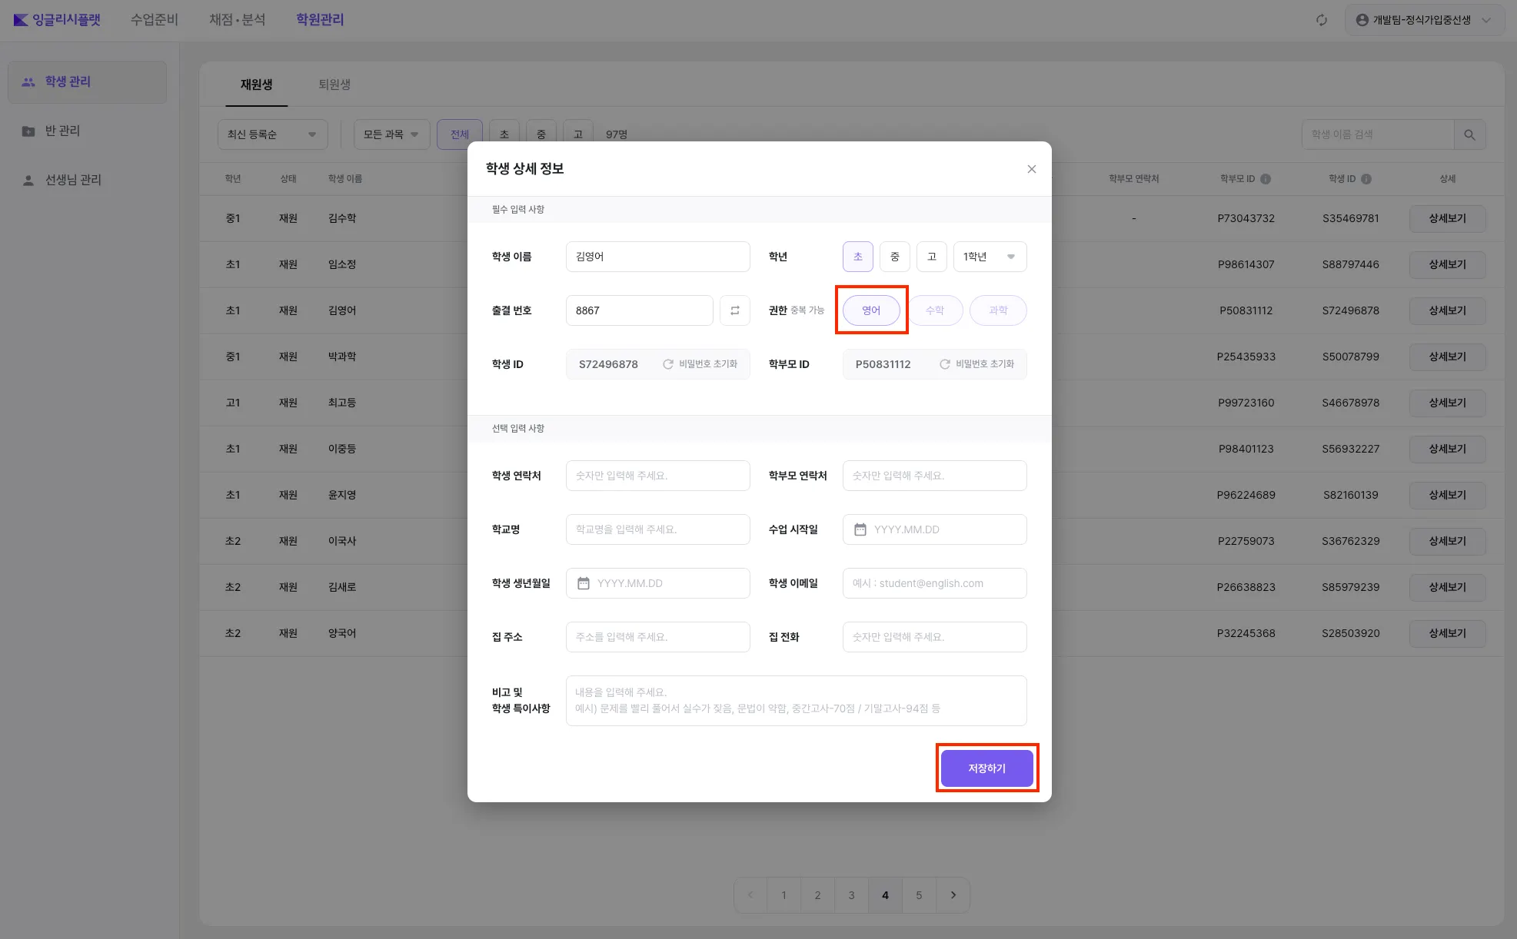Image resolution: width=1517 pixels, height=939 pixels.
Task: Expand the 최신 등록순 sort dropdown
Action: click(x=272, y=134)
